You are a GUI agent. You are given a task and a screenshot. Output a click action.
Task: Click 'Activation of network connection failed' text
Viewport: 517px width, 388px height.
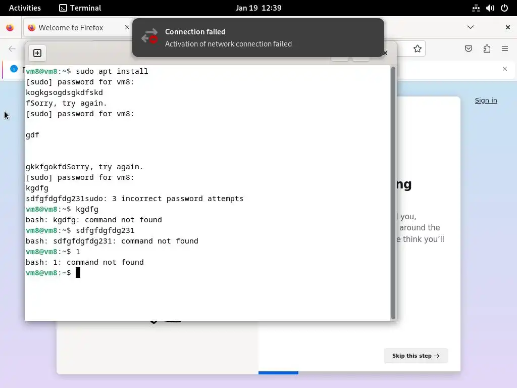(x=228, y=44)
